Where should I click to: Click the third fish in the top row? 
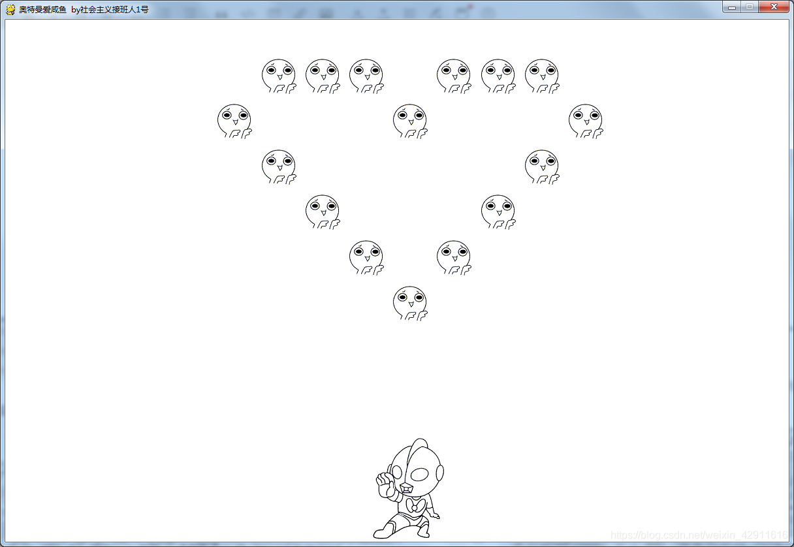pyautogui.click(x=366, y=76)
